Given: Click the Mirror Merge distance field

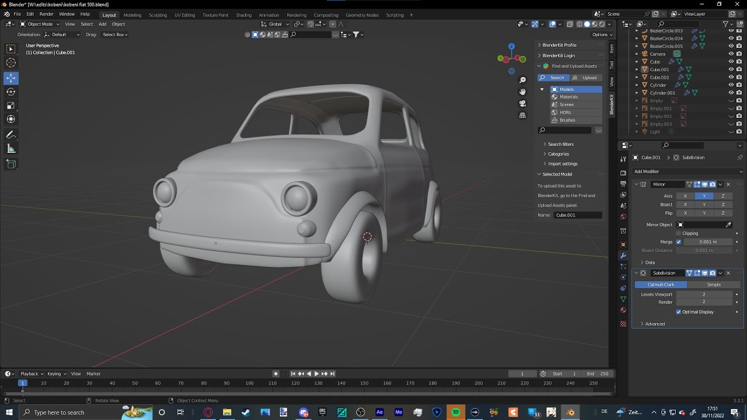Looking at the screenshot, I should [707, 242].
